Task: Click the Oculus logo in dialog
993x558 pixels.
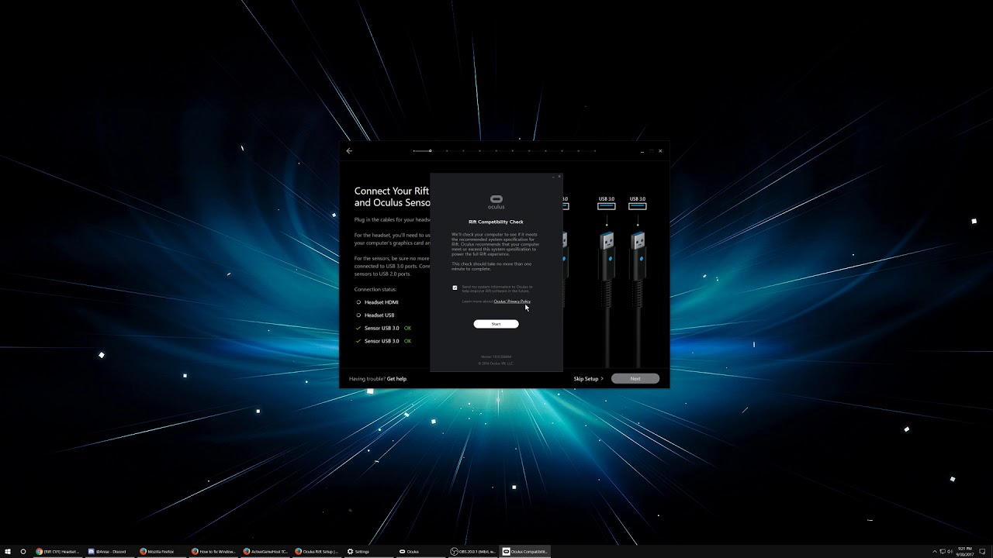Action: click(x=496, y=202)
